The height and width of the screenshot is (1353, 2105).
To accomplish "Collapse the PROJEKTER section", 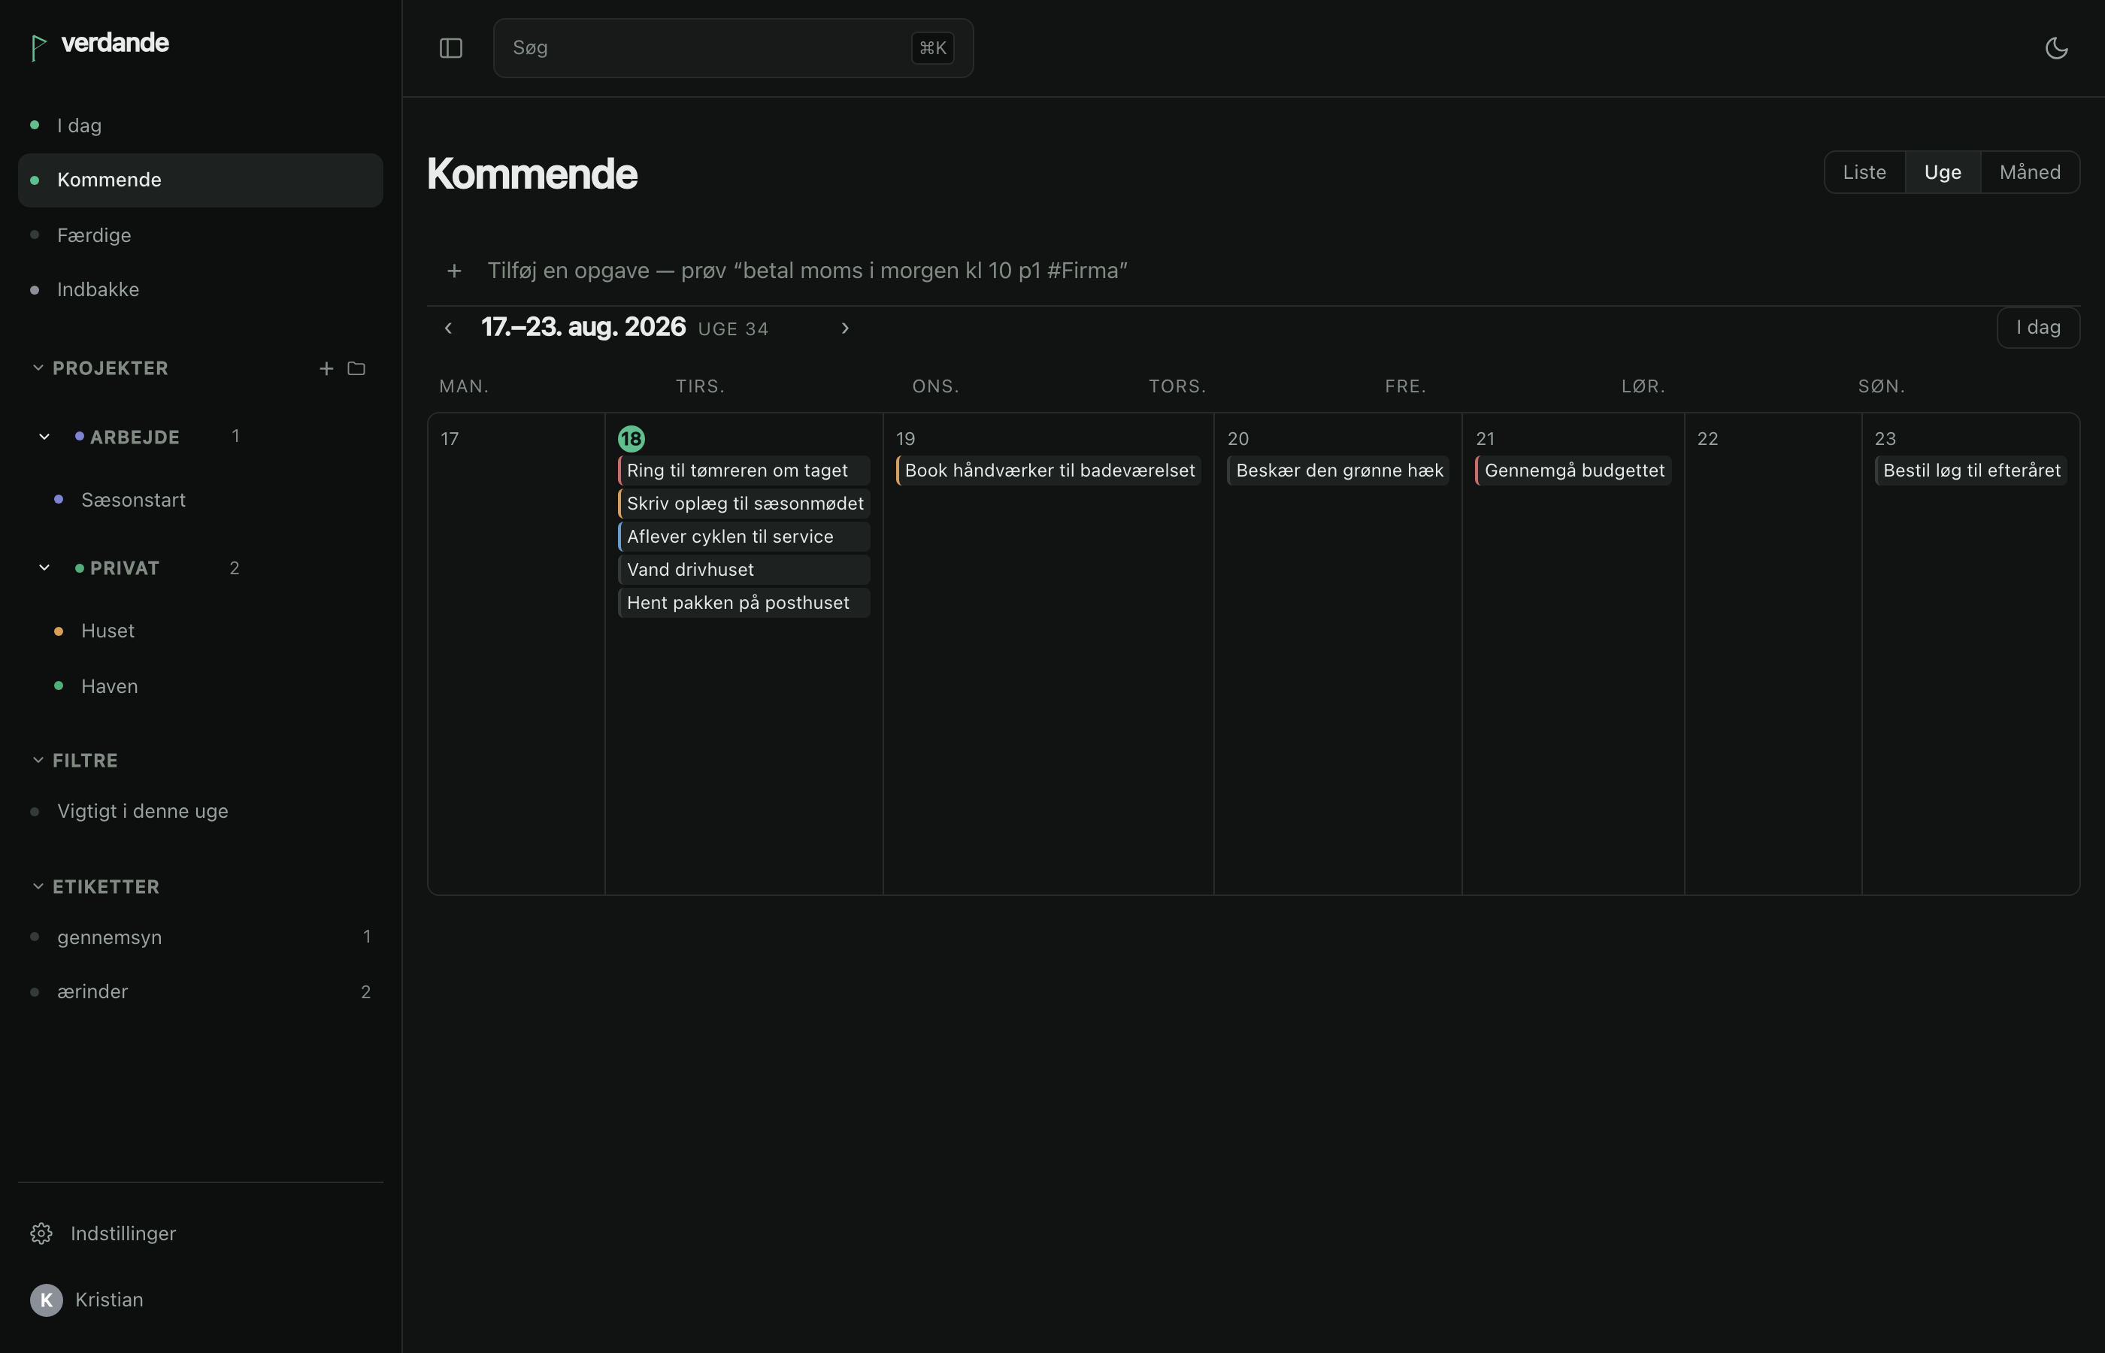I will tap(38, 368).
